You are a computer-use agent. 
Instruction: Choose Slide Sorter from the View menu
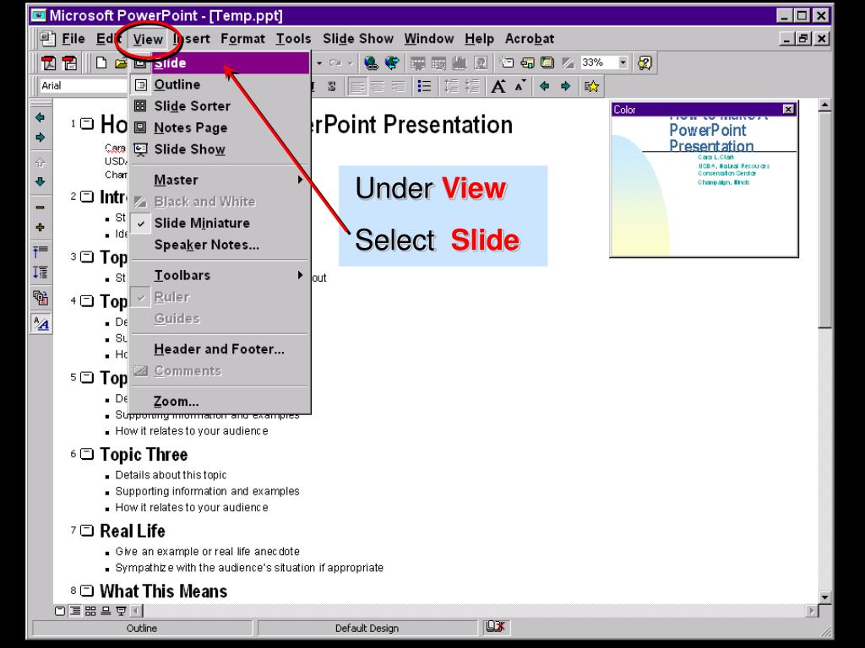click(x=220, y=105)
